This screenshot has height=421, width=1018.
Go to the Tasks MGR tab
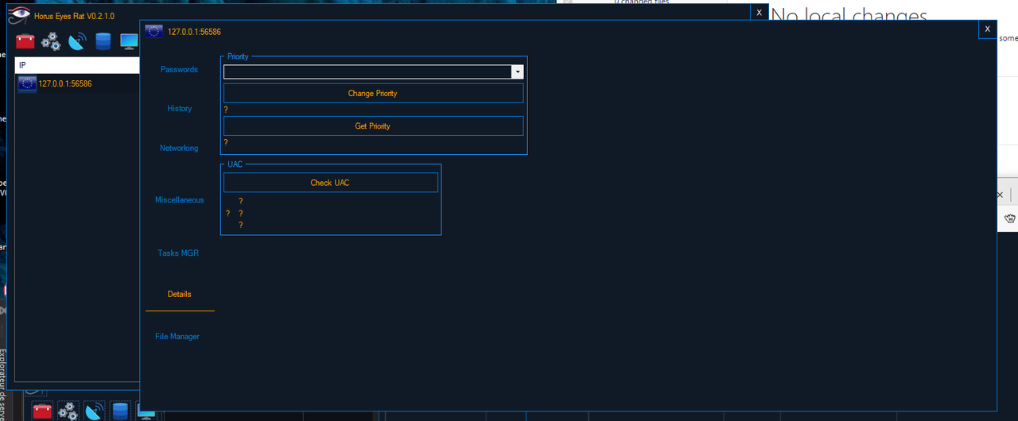point(178,253)
